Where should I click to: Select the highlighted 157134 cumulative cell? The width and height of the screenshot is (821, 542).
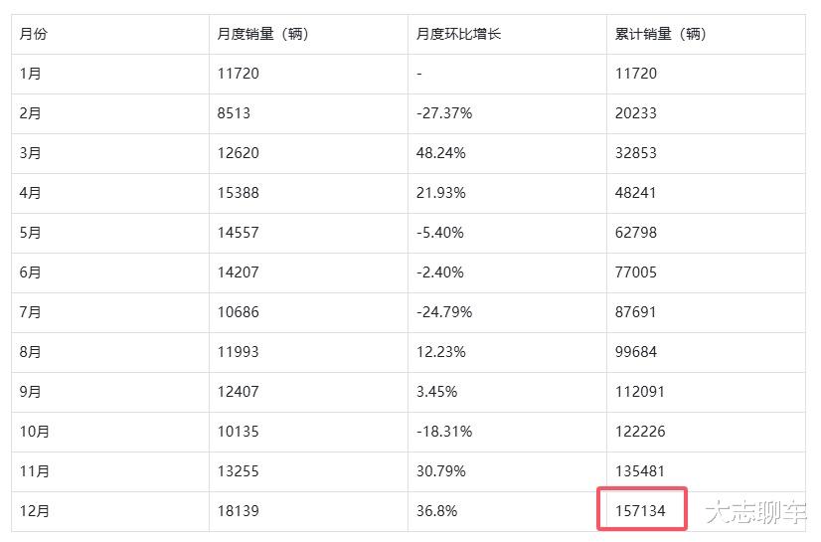coord(643,511)
